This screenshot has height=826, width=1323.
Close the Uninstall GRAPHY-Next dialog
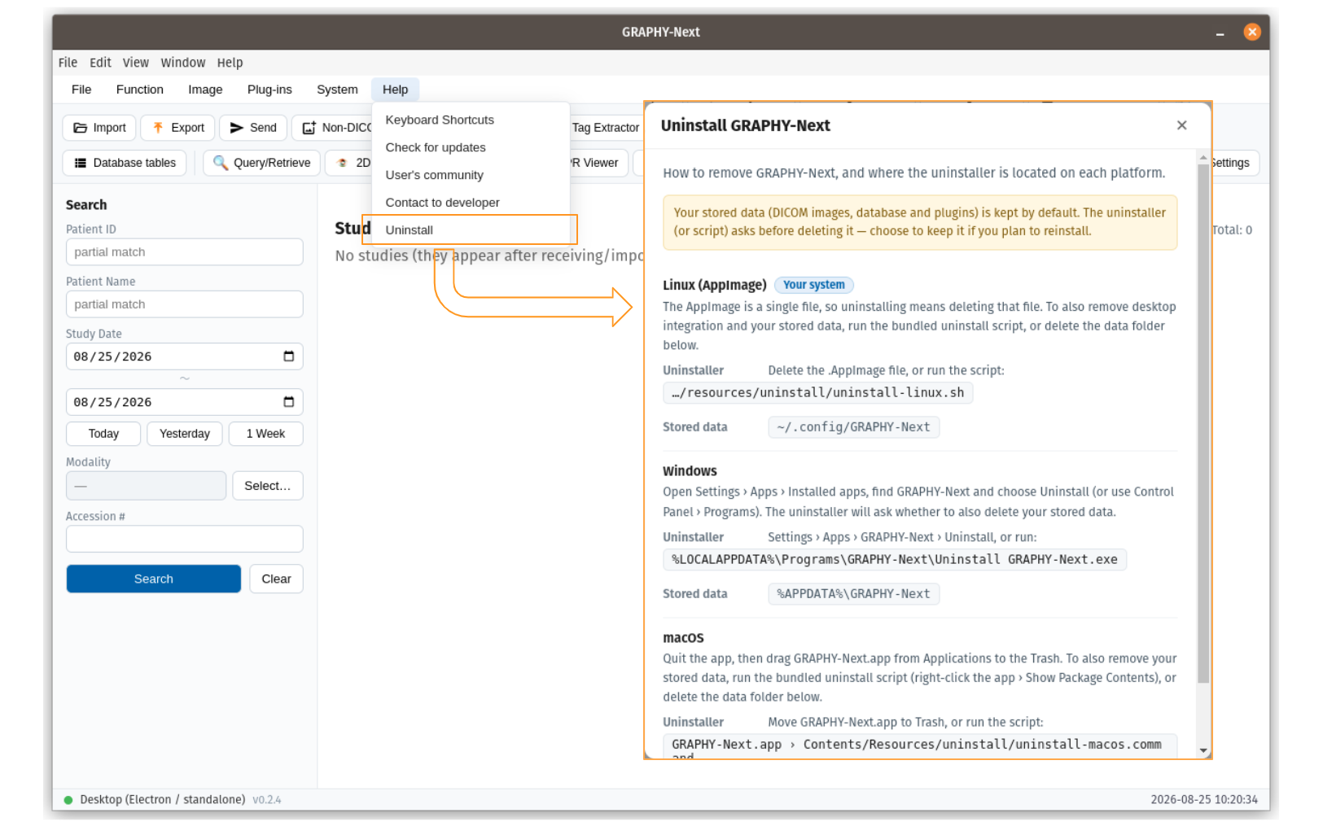click(1181, 125)
